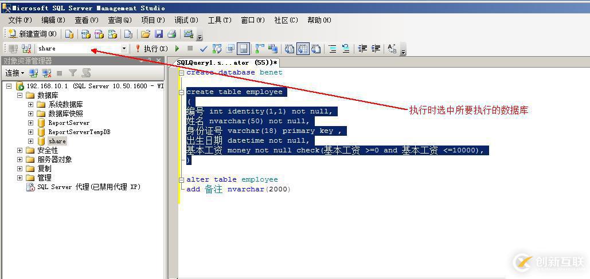Click the Execute (执行) button
Image resolution: width=590 pixels, height=279 pixels.
[x=151, y=49]
